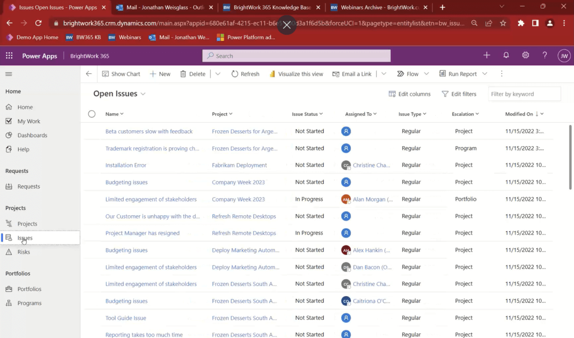Expand the Open Issues view selector

tap(142, 94)
